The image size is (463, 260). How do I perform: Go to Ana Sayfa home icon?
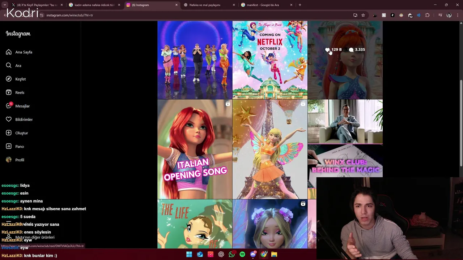9,52
